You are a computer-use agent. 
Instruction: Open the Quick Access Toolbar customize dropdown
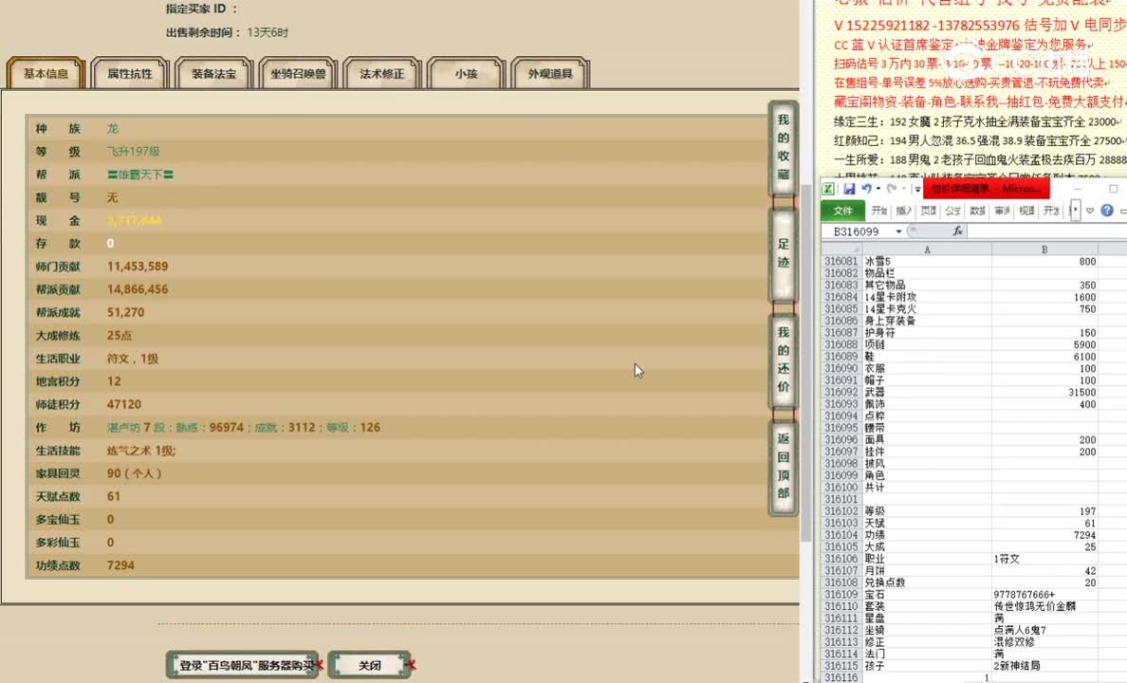click(x=917, y=189)
